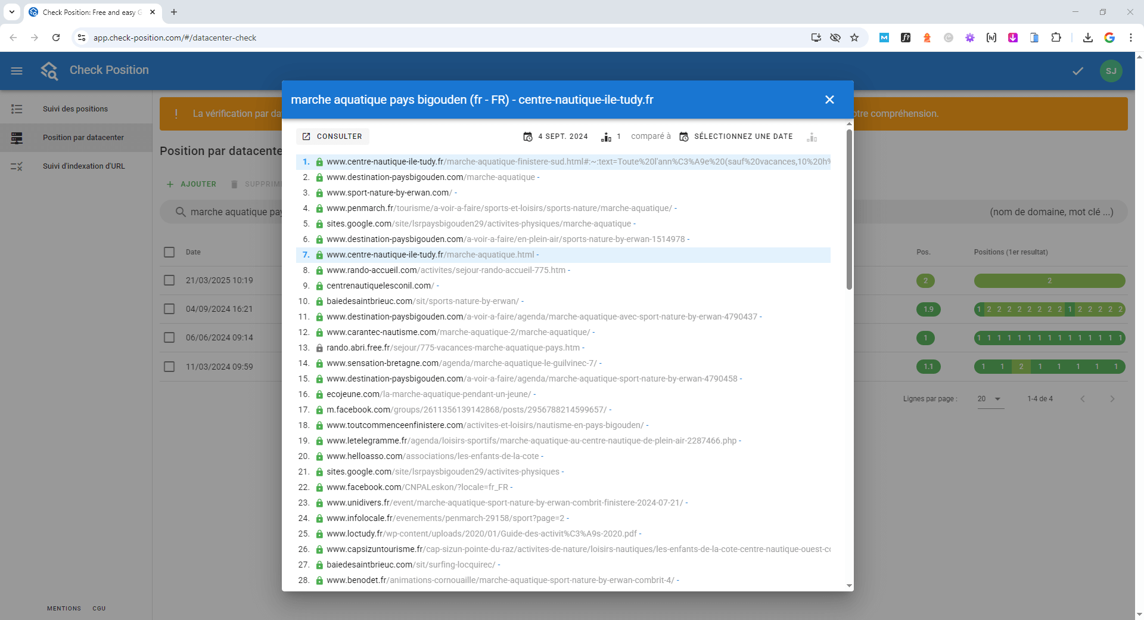Bookmark this page with the star icon
The image size is (1144, 620).
coord(854,38)
